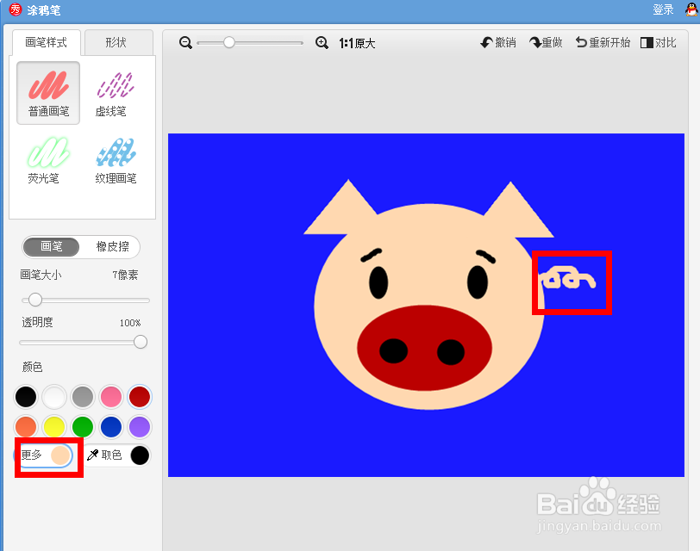Click the zoom in magnifier icon
The image size is (700, 551).
click(322, 43)
